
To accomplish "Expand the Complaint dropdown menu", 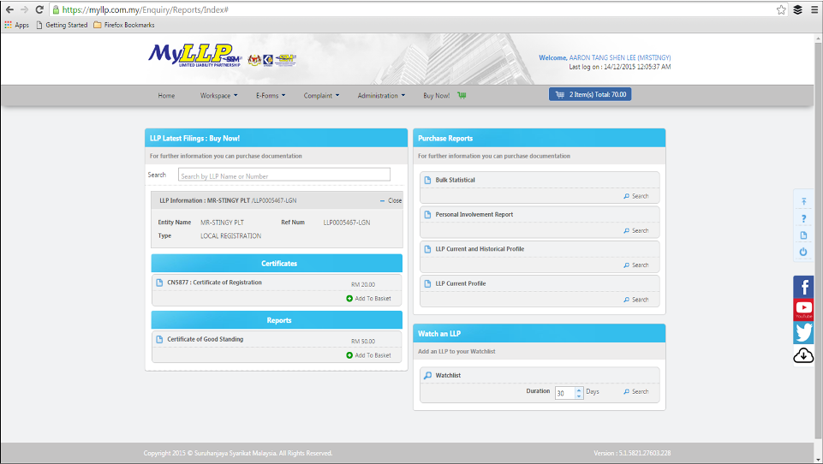I will [321, 96].
